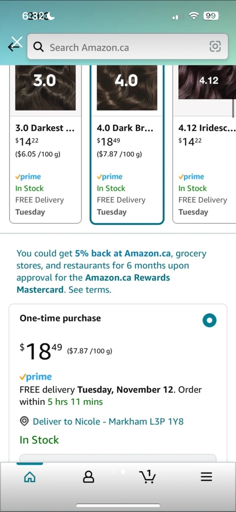
Task: Open the account profile icon
Action: [x=88, y=477]
